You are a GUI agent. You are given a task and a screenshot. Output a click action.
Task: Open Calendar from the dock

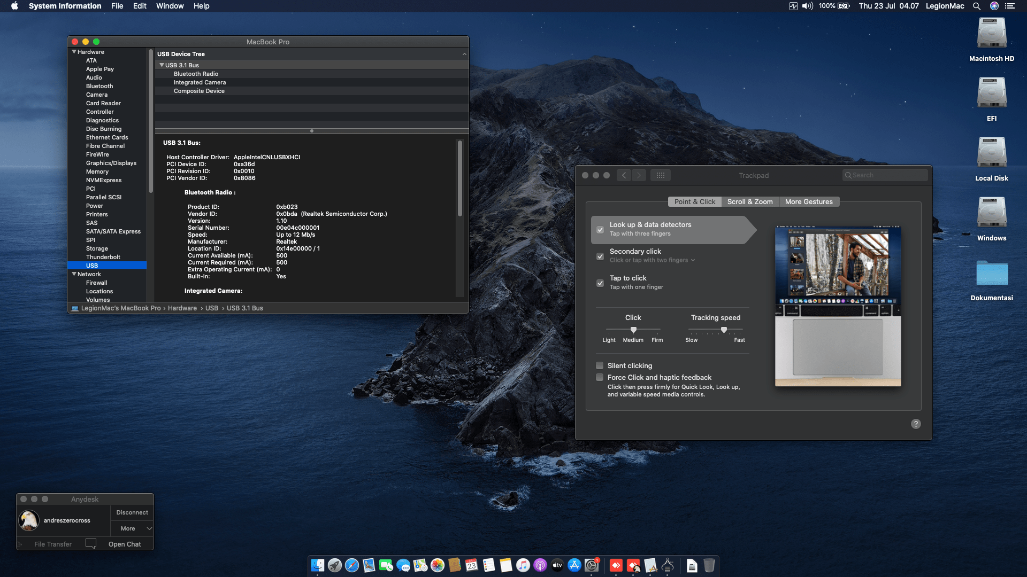[x=472, y=565]
